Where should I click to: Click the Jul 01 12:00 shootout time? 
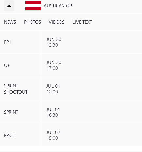(53, 89)
